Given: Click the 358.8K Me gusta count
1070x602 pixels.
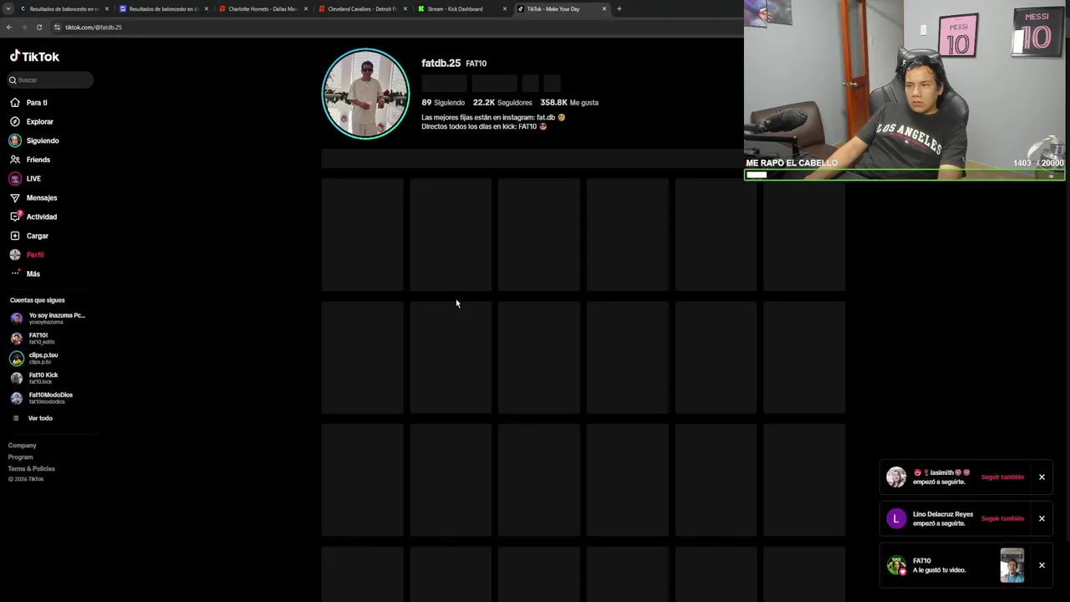Looking at the screenshot, I should pyautogui.click(x=569, y=103).
